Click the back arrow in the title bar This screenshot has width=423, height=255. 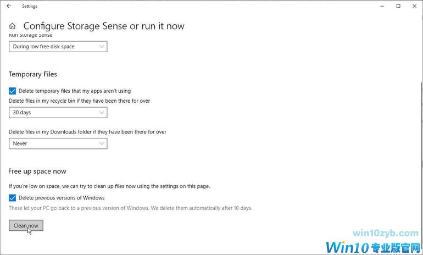tap(8, 6)
